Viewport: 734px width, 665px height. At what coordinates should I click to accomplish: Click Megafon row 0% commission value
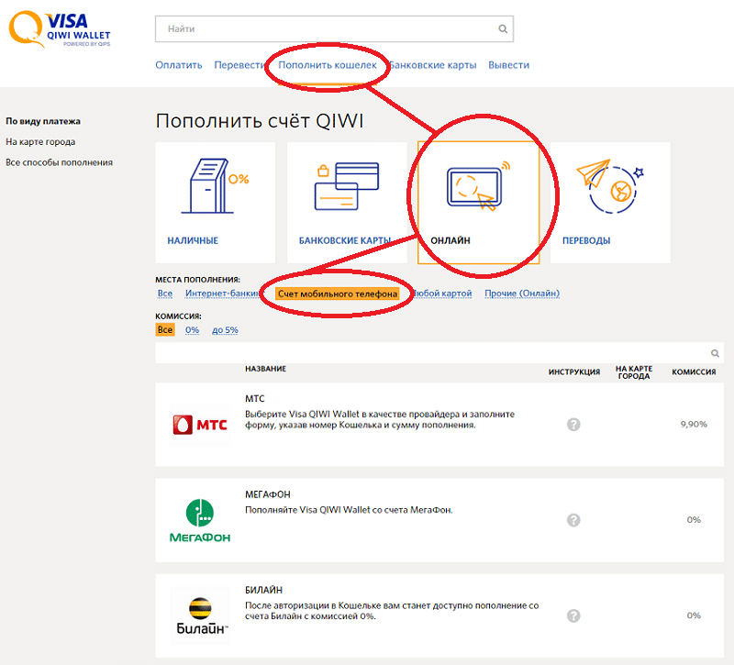point(694,520)
